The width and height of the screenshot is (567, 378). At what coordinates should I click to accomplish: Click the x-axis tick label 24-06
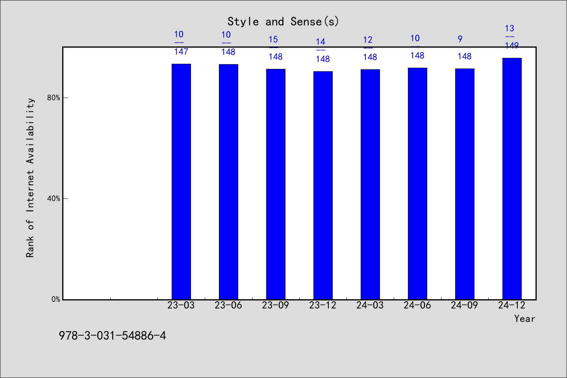(x=417, y=305)
